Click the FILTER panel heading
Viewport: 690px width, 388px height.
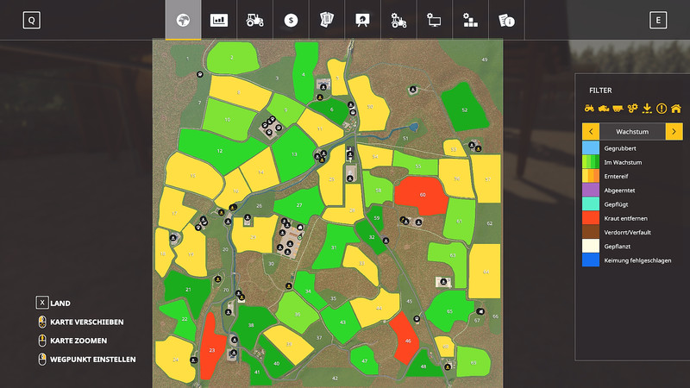[x=600, y=91]
